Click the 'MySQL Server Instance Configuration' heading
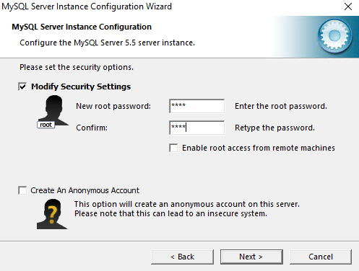The image size is (359, 271). click(82, 27)
